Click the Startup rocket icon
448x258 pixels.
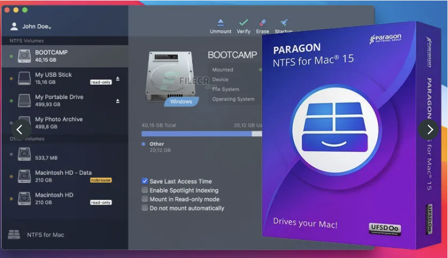click(x=284, y=22)
